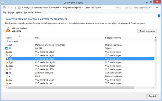Refresh the Ustaw skojarzenia view
This screenshot has width=162, height=101.
[120, 8]
